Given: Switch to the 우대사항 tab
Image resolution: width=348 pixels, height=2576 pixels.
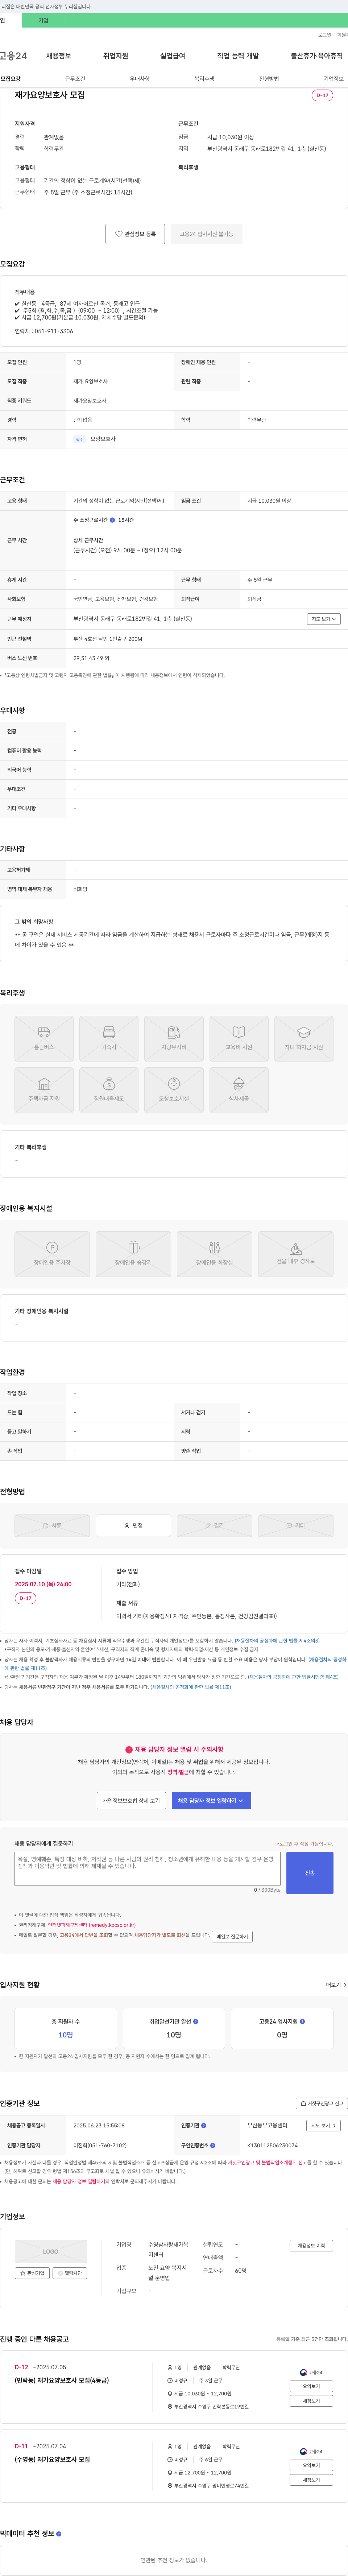Looking at the screenshot, I should (x=140, y=79).
